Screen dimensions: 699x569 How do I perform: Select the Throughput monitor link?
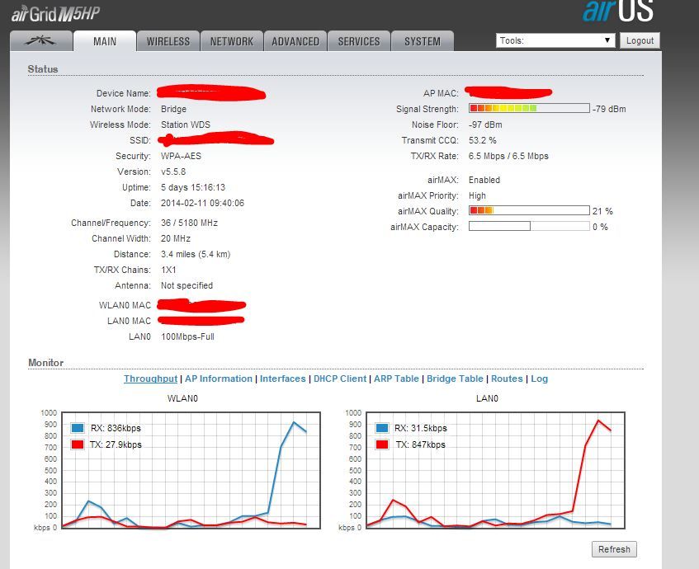[150, 379]
